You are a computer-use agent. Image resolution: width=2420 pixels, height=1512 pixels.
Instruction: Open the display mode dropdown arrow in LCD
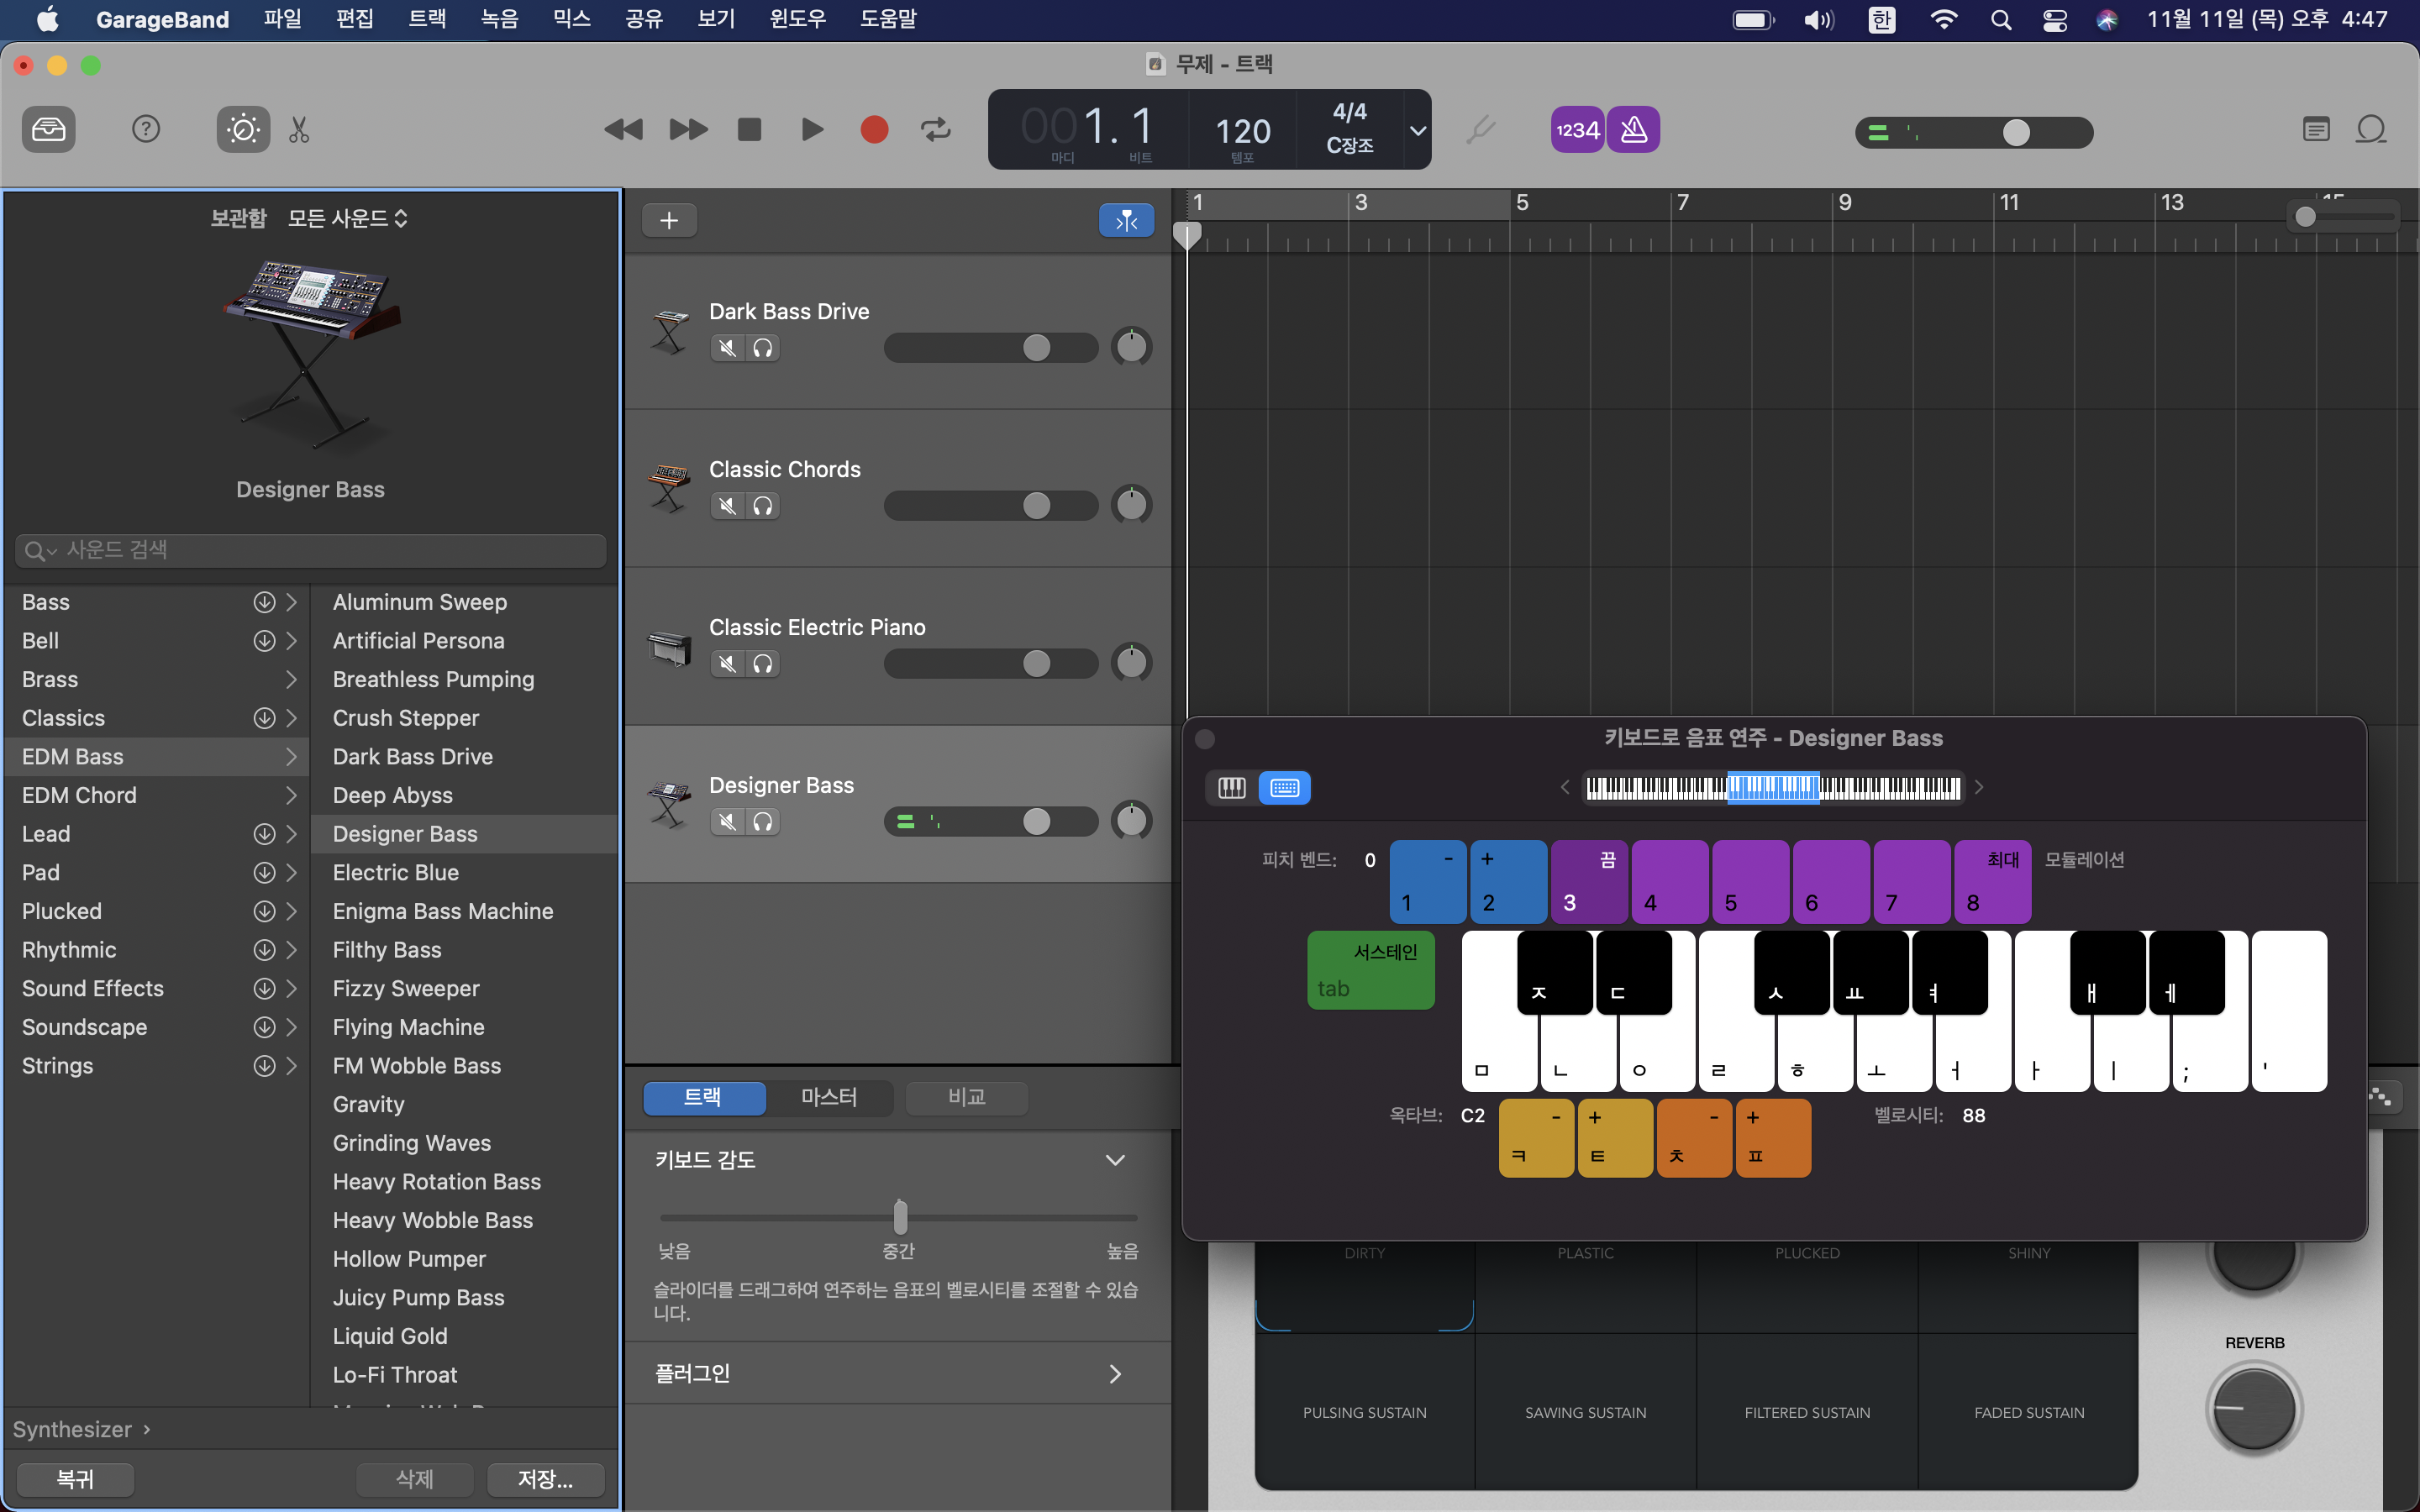pos(1418,130)
